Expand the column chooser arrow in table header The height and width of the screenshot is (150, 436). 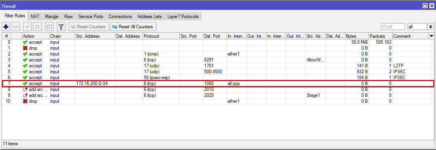tap(431, 36)
